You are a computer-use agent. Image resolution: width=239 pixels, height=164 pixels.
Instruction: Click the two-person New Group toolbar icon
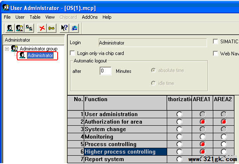[20, 28]
